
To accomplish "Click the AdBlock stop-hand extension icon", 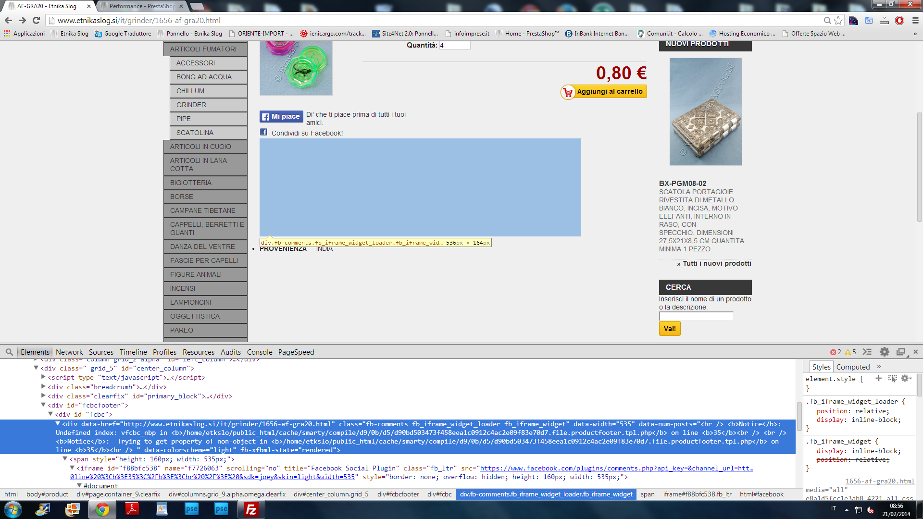I will click(899, 20).
